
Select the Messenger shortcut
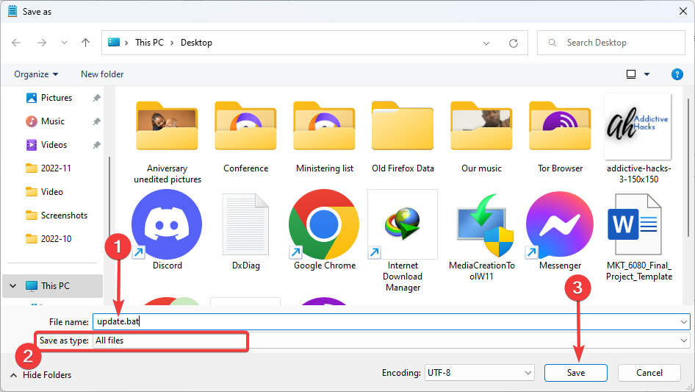tap(560, 231)
